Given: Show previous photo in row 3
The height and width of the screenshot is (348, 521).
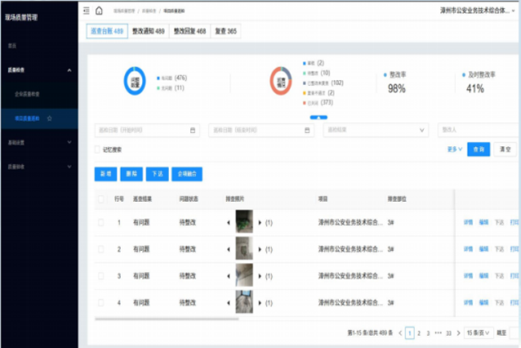Looking at the screenshot, I should click(x=228, y=276).
